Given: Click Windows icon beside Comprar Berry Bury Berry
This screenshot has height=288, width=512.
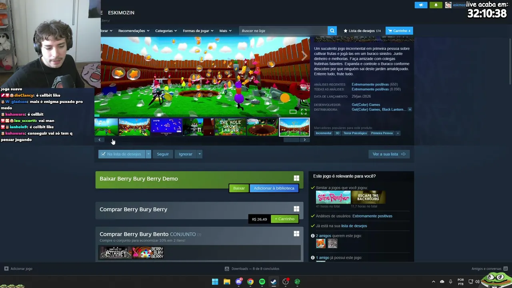Looking at the screenshot, I should pyautogui.click(x=296, y=209).
